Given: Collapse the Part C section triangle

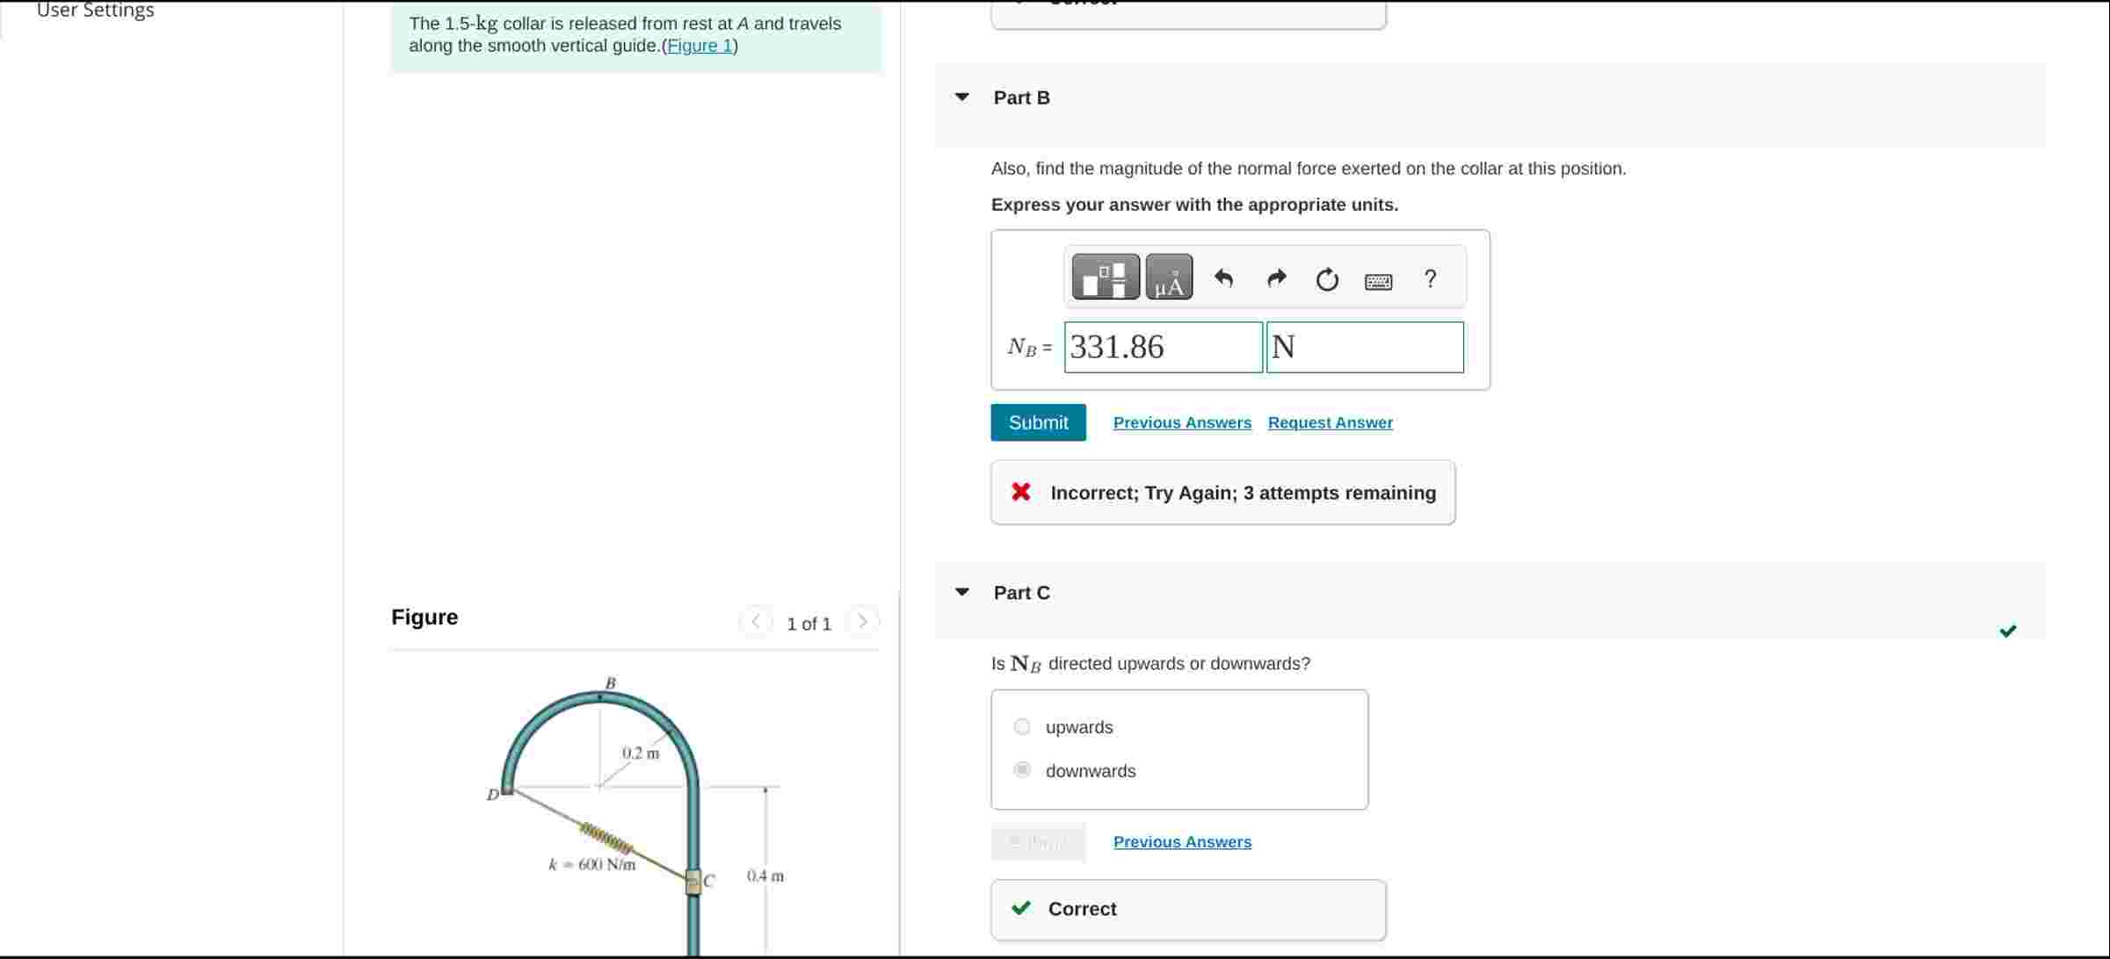Looking at the screenshot, I should pyautogui.click(x=962, y=593).
